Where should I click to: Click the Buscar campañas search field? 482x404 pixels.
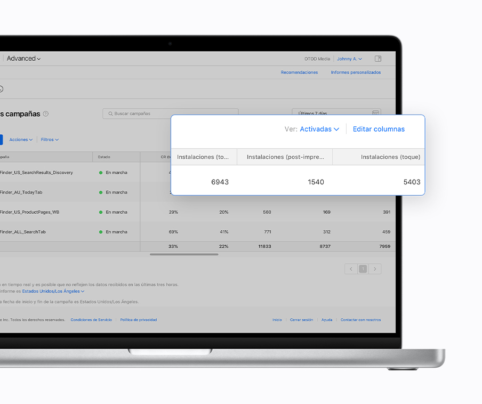click(171, 114)
